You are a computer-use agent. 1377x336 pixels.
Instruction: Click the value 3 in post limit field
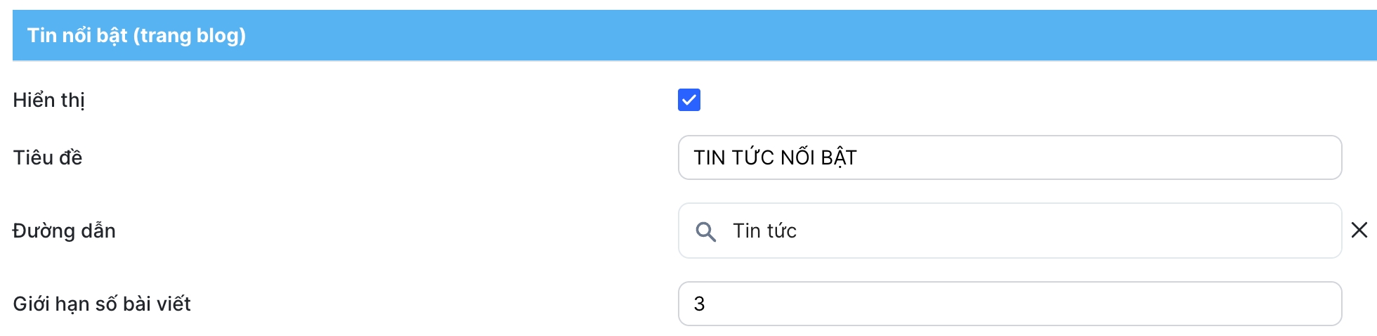click(x=699, y=304)
